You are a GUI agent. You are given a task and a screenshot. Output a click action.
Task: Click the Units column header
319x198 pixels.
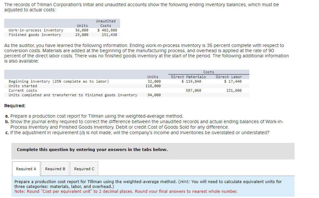(x=82, y=25)
